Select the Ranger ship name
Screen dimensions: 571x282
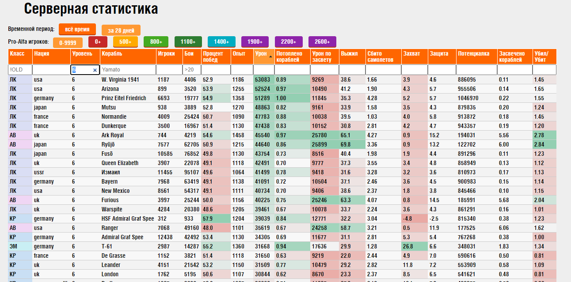pyautogui.click(x=110, y=228)
